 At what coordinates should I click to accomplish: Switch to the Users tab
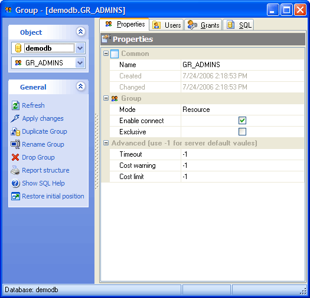click(x=167, y=25)
